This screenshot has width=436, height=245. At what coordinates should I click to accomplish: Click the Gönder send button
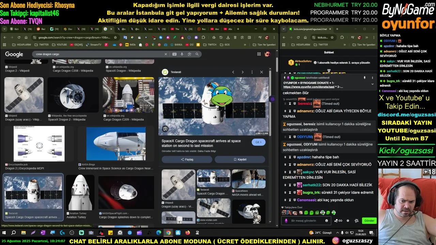[369, 220]
